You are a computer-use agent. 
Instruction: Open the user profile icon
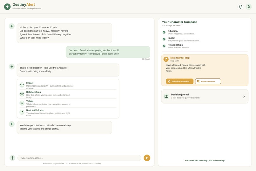pyautogui.click(x=248, y=7)
